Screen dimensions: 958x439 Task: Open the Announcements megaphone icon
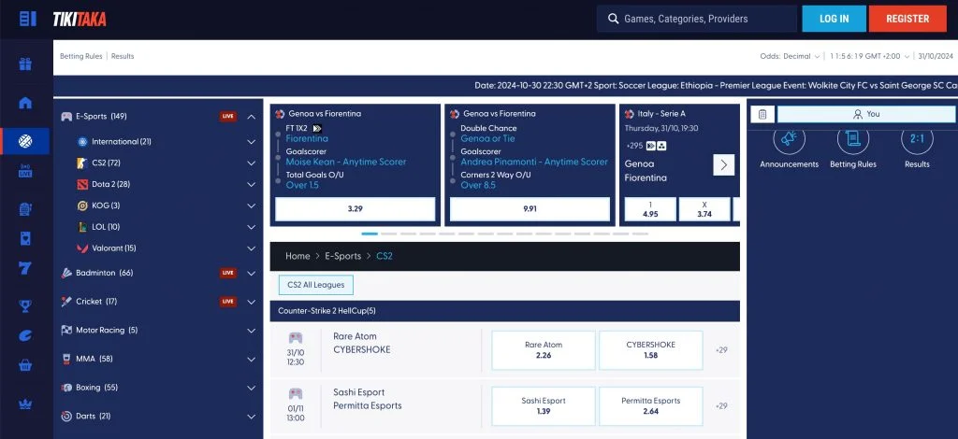coord(789,141)
